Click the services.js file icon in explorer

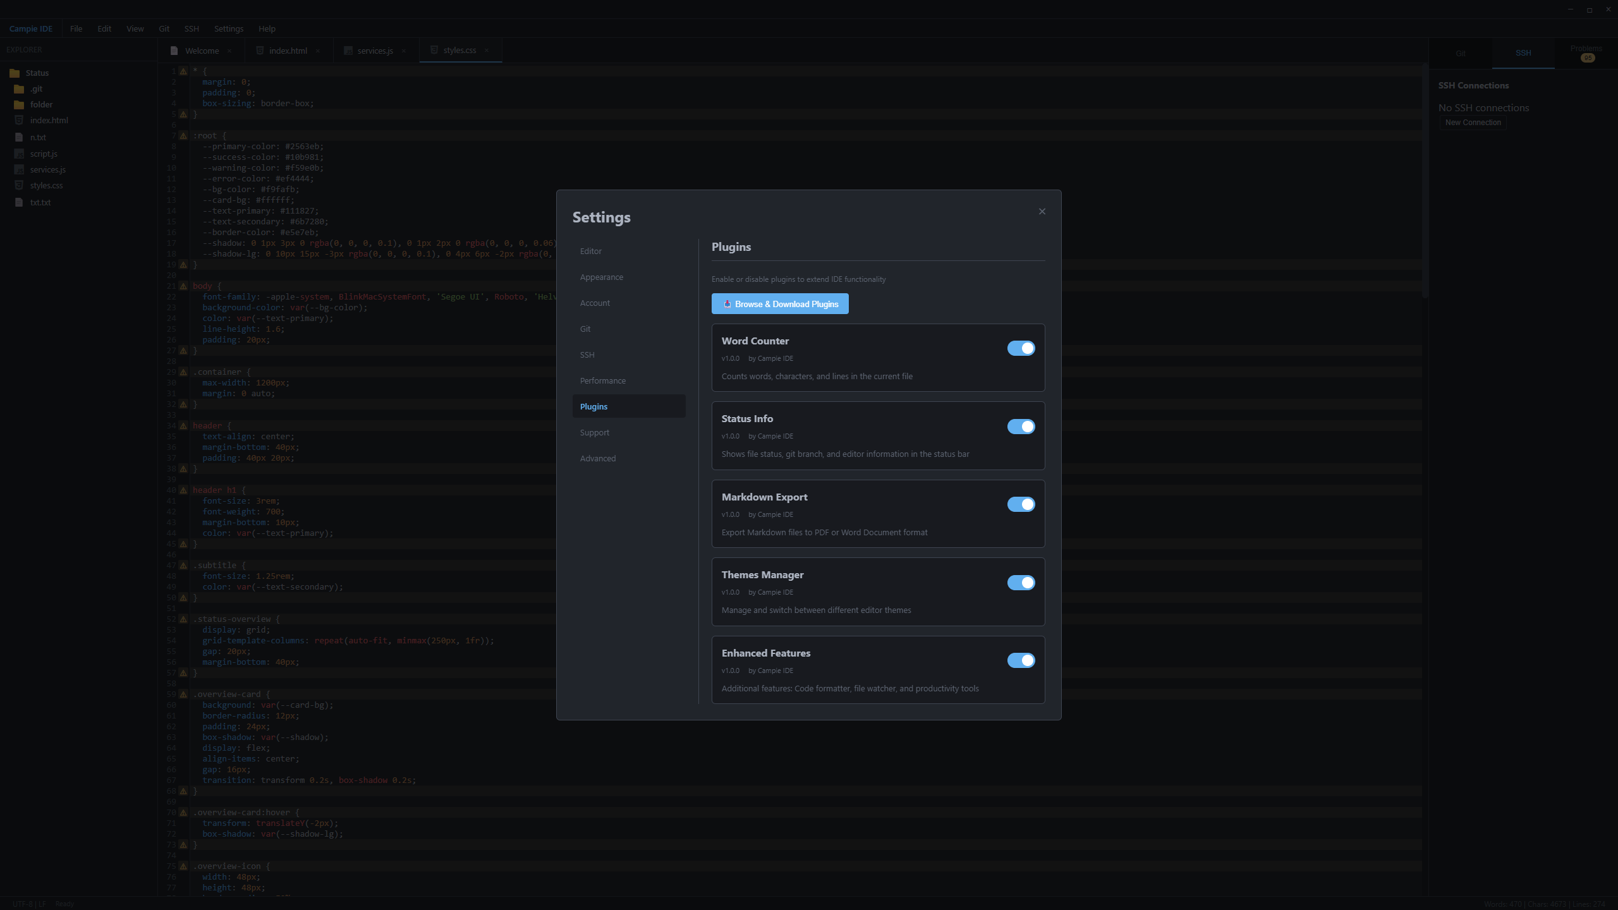coord(19,169)
